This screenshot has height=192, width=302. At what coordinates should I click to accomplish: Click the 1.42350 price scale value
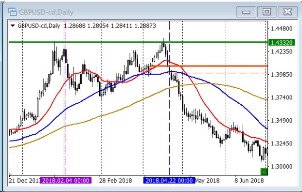[x=282, y=51]
